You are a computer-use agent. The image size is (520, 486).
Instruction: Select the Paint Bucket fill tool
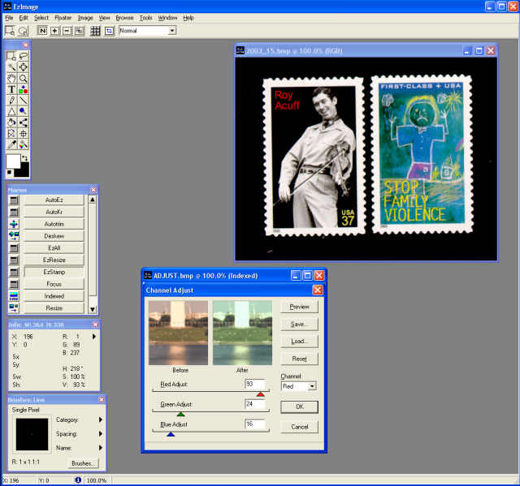pos(11,123)
